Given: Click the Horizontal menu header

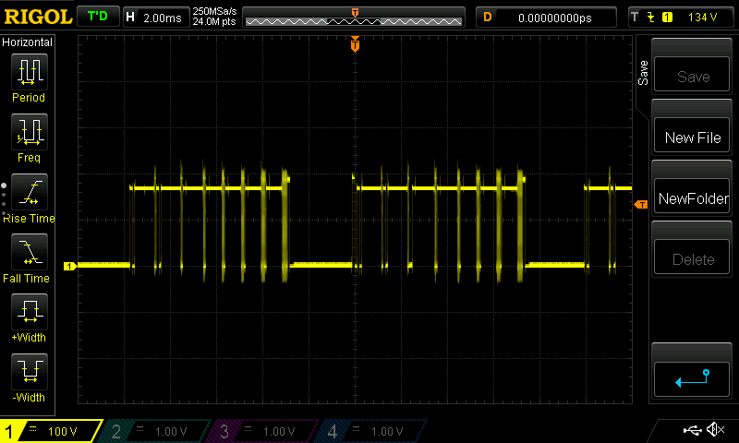Looking at the screenshot, I should point(28,42).
